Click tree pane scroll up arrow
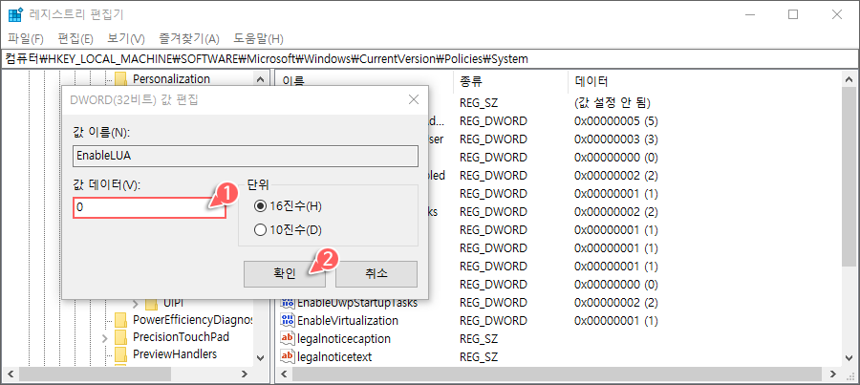 click(x=261, y=79)
